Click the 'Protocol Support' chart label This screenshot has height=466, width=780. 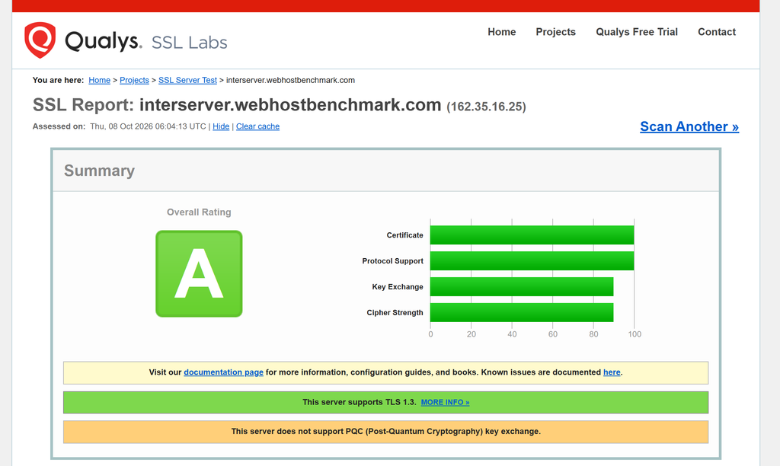click(x=392, y=261)
